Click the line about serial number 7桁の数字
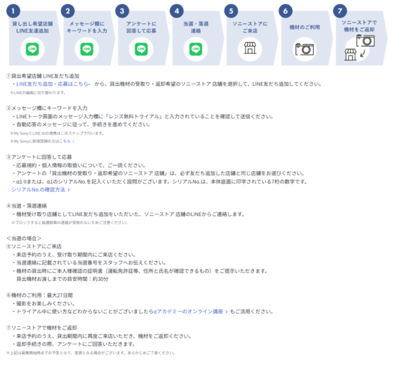This screenshot has width=394, height=365. click(160, 182)
